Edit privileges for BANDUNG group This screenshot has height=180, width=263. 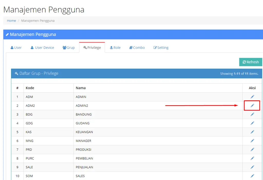pyautogui.click(x=252, y=114)
